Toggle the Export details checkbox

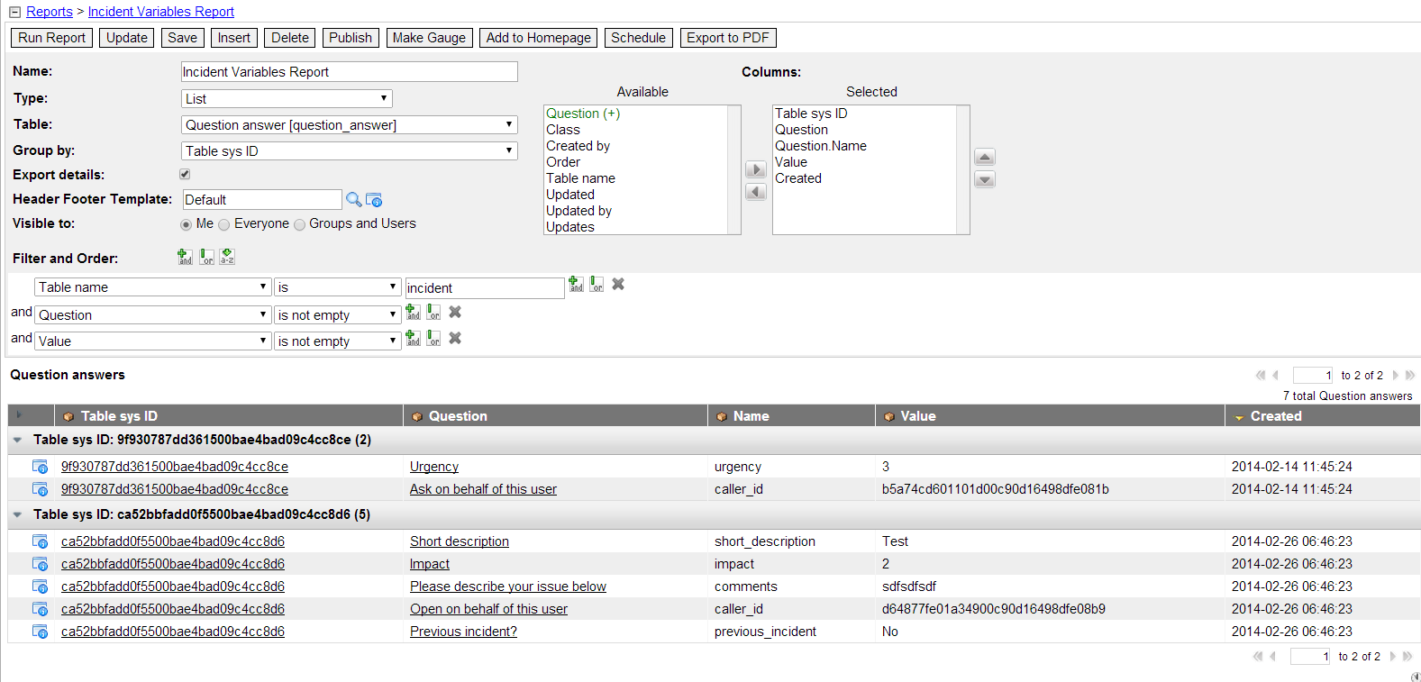185,175
